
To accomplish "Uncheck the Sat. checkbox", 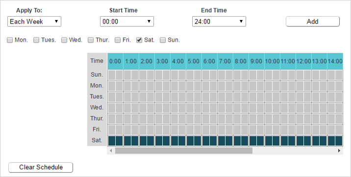I will (x=139, y=40).
